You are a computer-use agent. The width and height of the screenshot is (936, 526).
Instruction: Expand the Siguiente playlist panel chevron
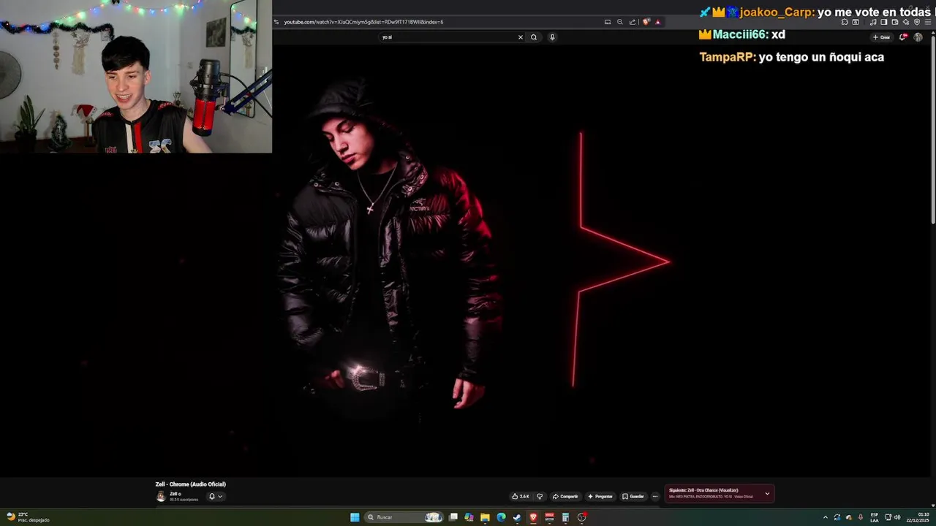pos(767,494)
